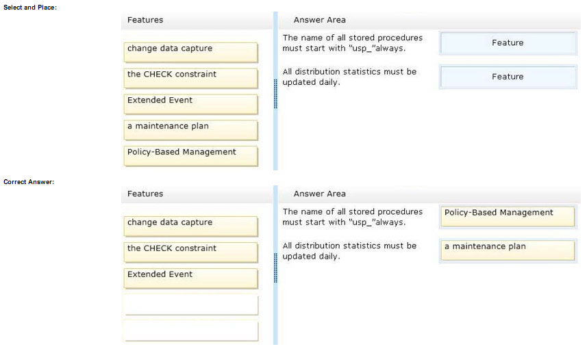This screenshot has height=351, width=587.
Task: Select 'change data capture' under Correct Answer Features
Action: tap(190, 226)
